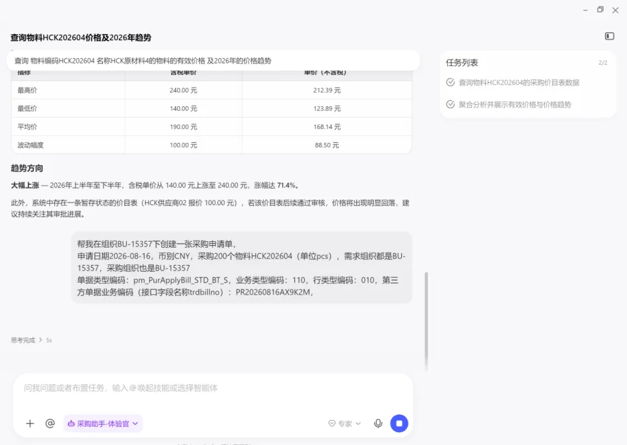Select the 88.50 元 cell

327,145
